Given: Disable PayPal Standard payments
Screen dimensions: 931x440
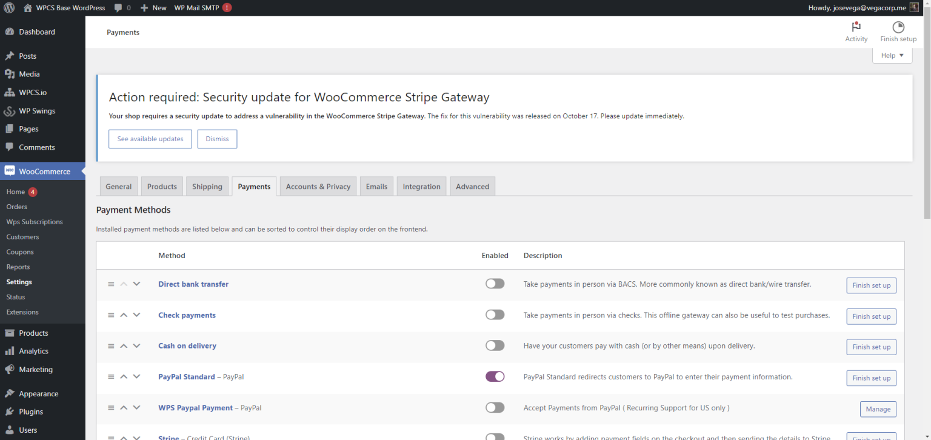Looking at the screenshot, I should [495, 376].
